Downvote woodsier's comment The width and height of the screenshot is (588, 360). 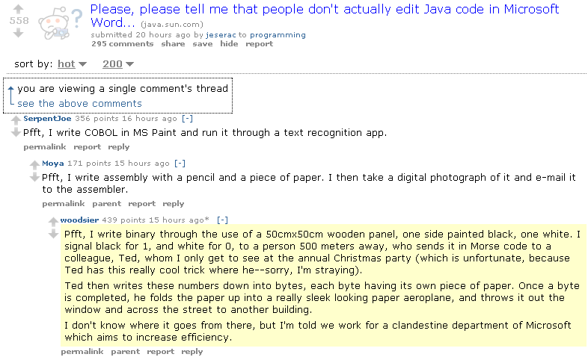53,234
